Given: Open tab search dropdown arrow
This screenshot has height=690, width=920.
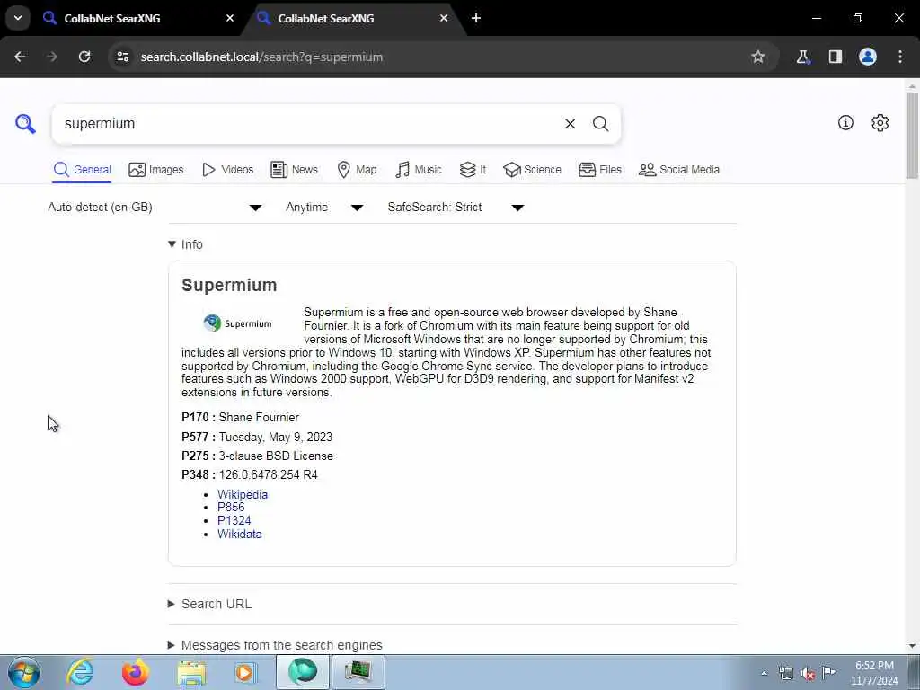Looking at the screenshot, I should click(18, 18).
